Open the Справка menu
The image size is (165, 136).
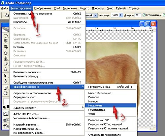134,8
